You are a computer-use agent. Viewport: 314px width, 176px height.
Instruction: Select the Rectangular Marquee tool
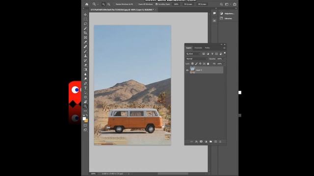pos(85,19)
